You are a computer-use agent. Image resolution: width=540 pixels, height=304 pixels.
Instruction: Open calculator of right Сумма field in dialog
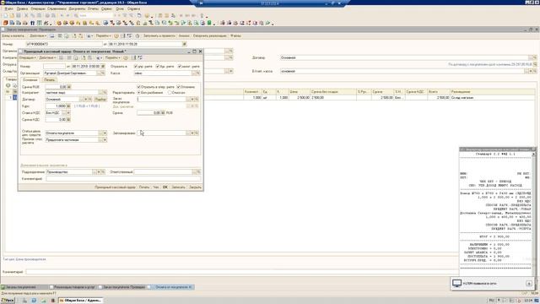[163, 112]
